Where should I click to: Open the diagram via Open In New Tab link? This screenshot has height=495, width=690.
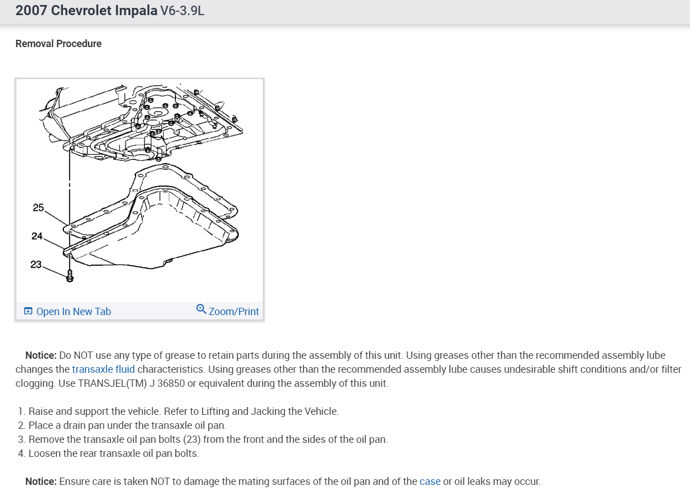pos(73,312)
